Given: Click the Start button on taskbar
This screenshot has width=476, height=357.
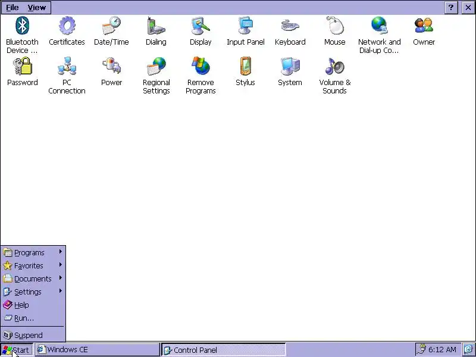Looking at the screenshot, I should coord(17,350).
